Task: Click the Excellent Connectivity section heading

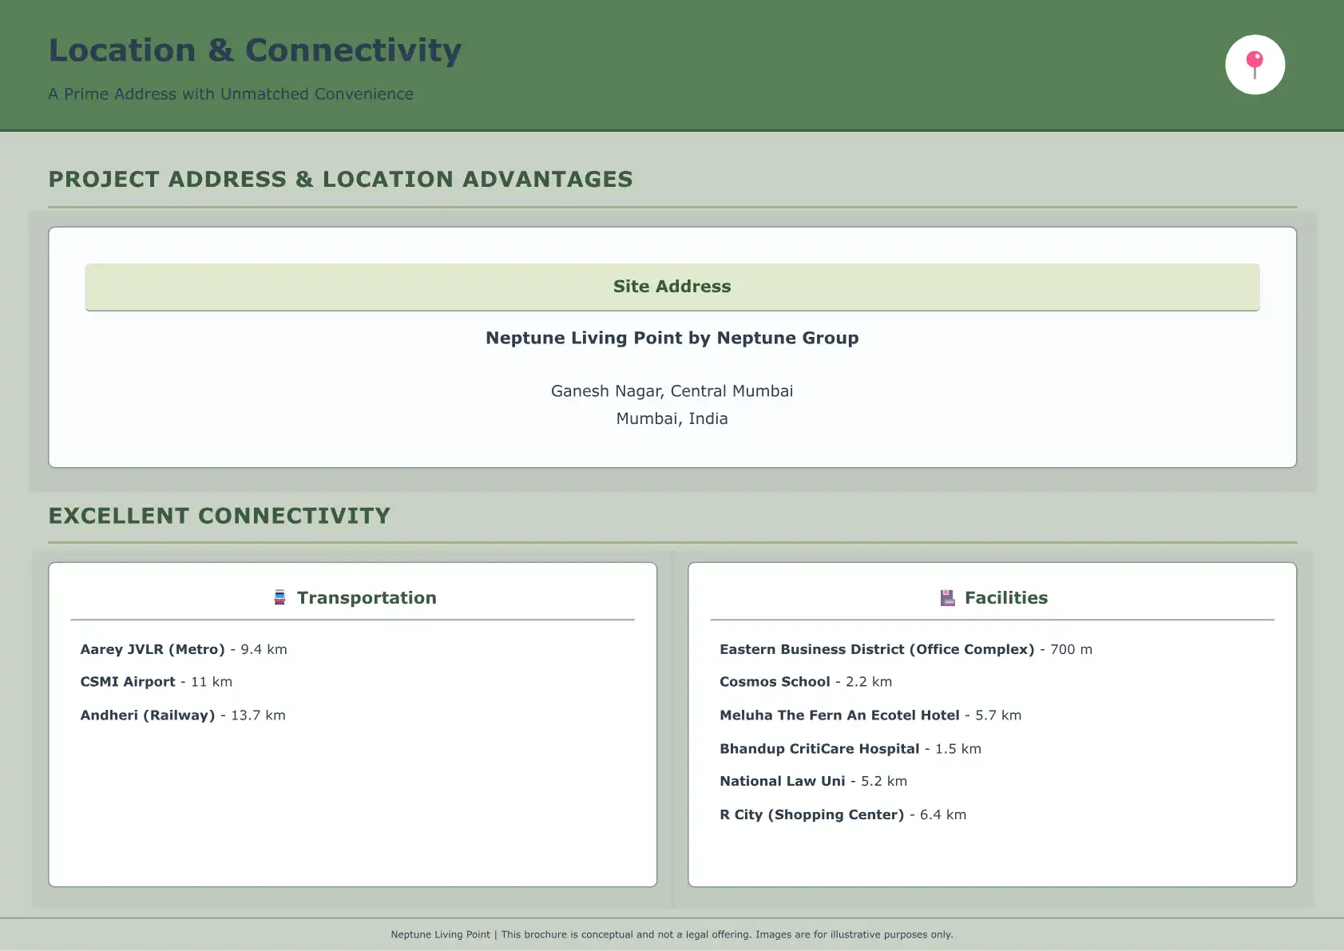Action: [x=220, y=516]
